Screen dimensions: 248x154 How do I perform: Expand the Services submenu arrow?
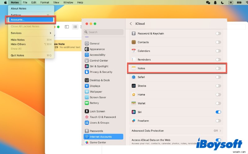click(x=50, y=33)
